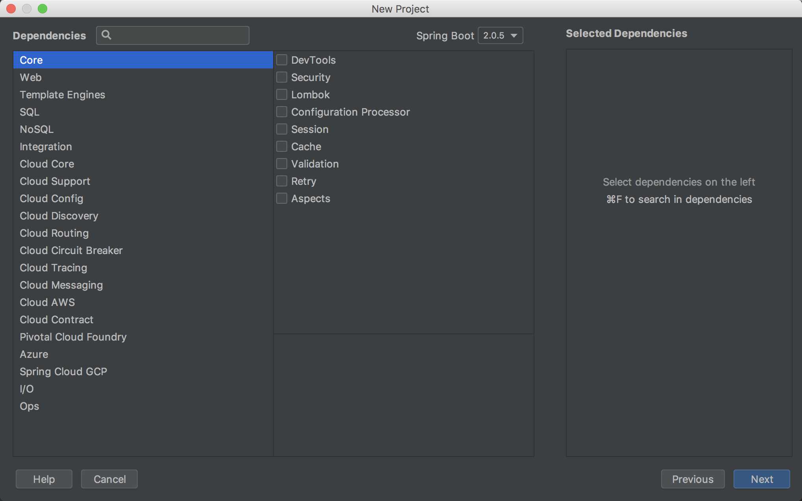Enable DevTools dependency checkbox

(x=281, y=59)
